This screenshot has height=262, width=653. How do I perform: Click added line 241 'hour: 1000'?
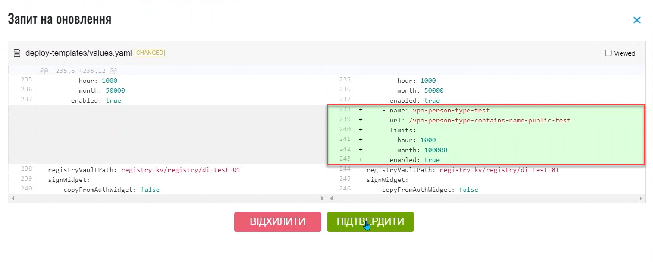[x=417, y=140]
